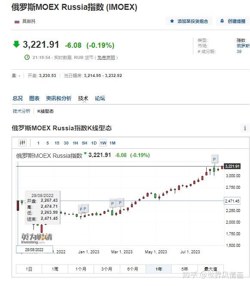
Task: Open the 图表 tab
Action: (34, 98)
